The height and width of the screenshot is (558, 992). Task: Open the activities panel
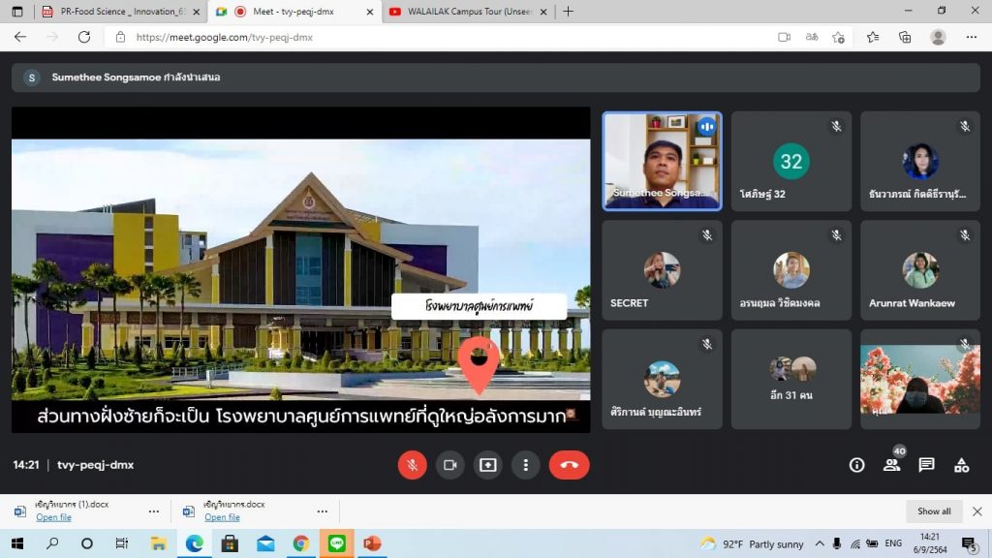pos(962,465)
